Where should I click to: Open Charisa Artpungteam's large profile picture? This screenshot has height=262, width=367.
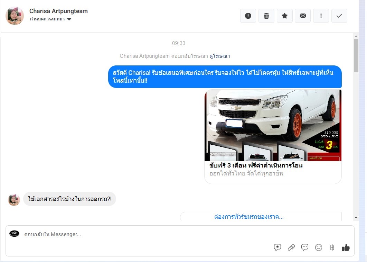pyautogui.click(x=15, y=16)
